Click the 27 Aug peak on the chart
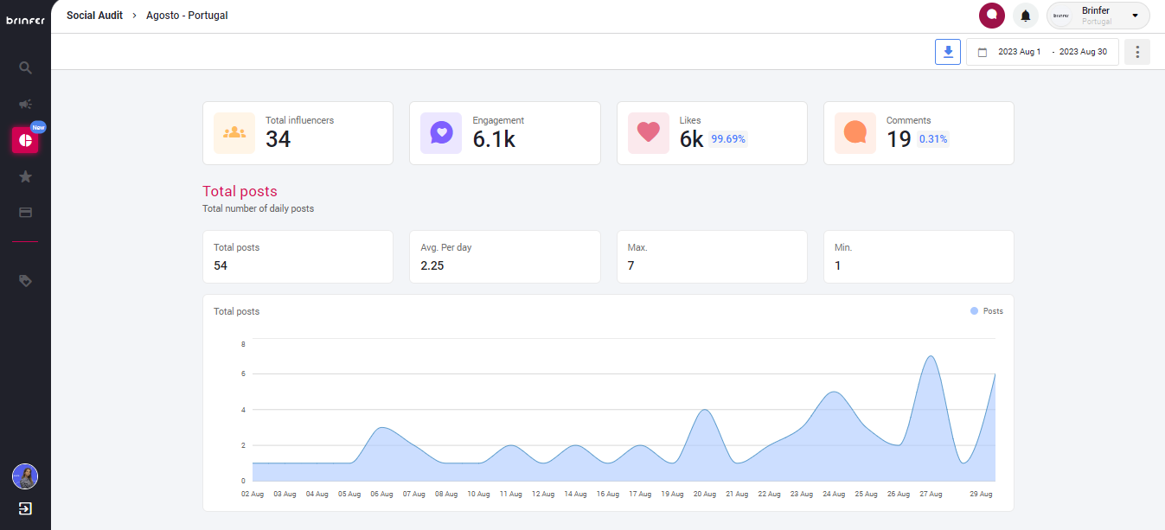The width and height of the screenshot is (1165, 530). coord(930,356)
